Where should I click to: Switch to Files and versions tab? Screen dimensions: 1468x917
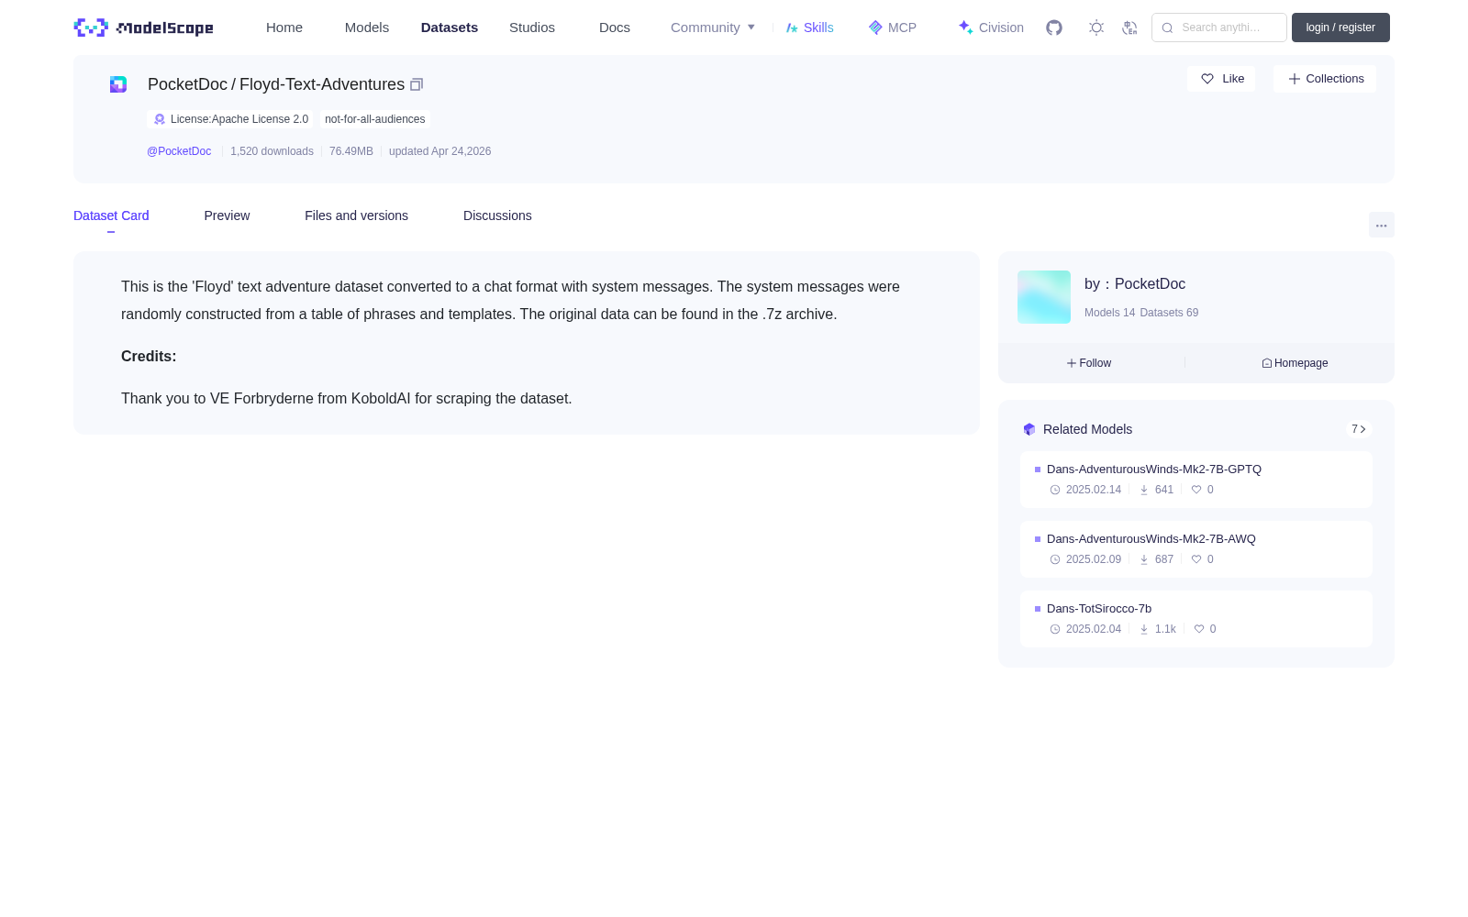point(356,215)
